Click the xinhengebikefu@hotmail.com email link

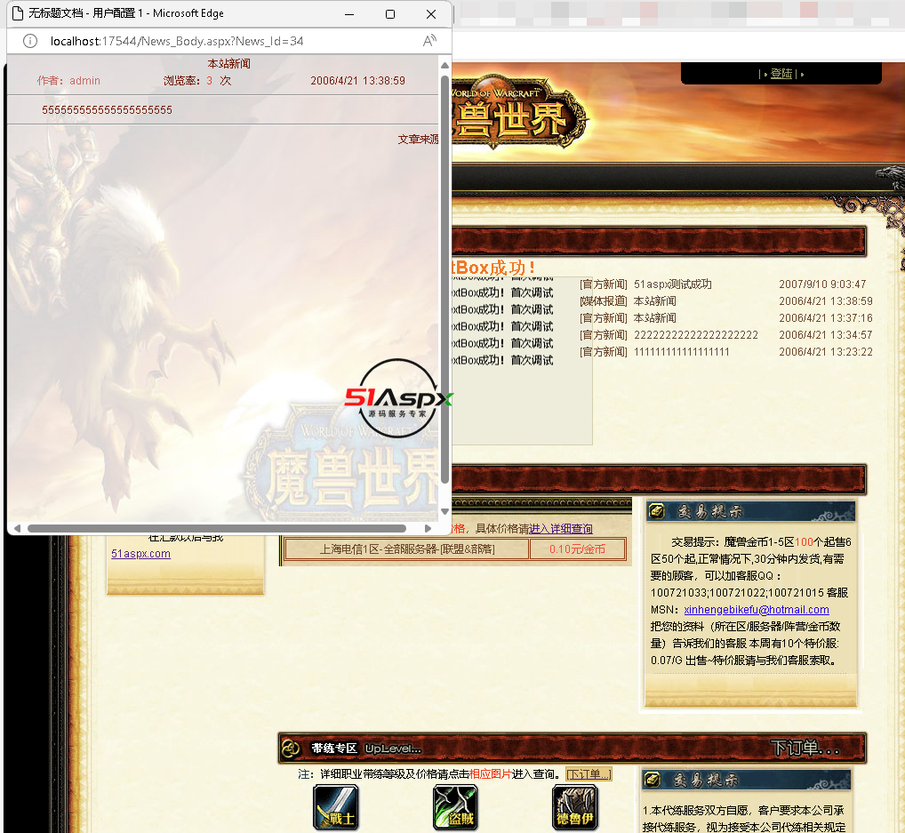(756, 610)
